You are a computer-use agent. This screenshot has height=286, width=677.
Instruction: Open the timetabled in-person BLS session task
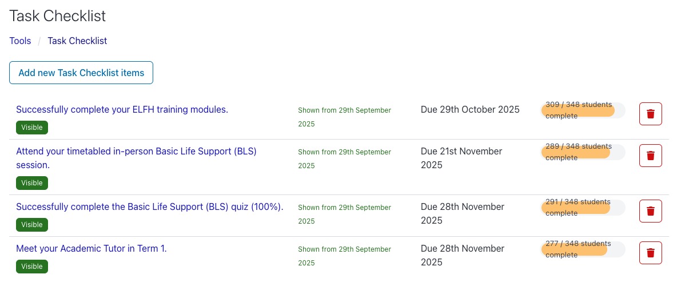136,152
